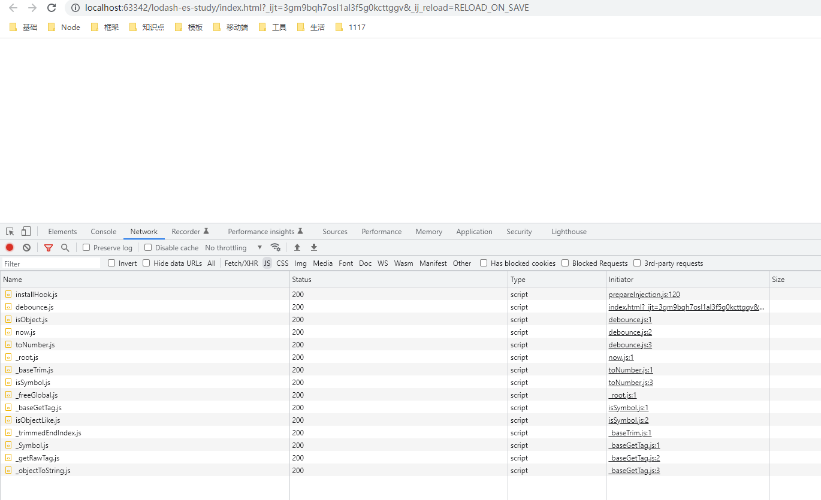Open the 知识点 bookmark folder
821x500 pixels.
coord(147,27)
